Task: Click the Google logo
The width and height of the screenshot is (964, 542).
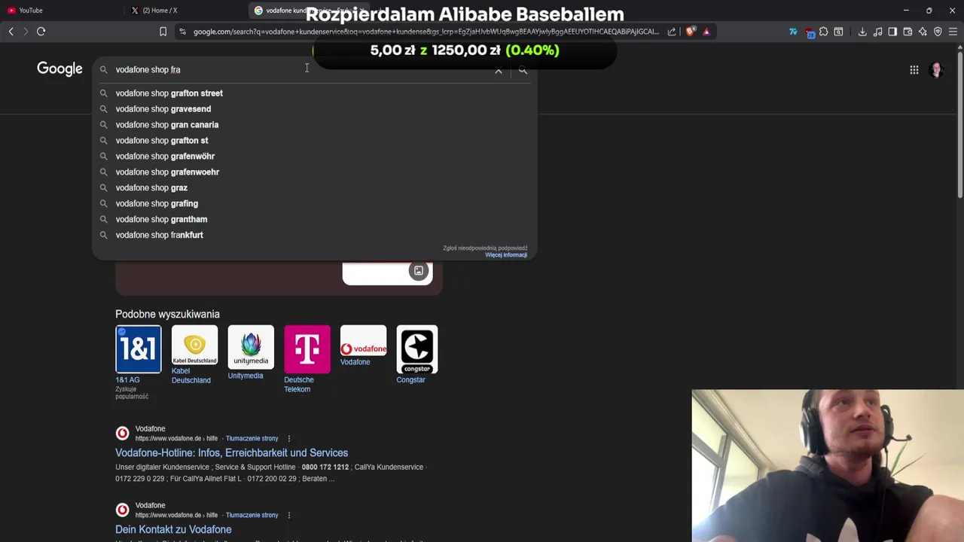Action: point(59,69)
